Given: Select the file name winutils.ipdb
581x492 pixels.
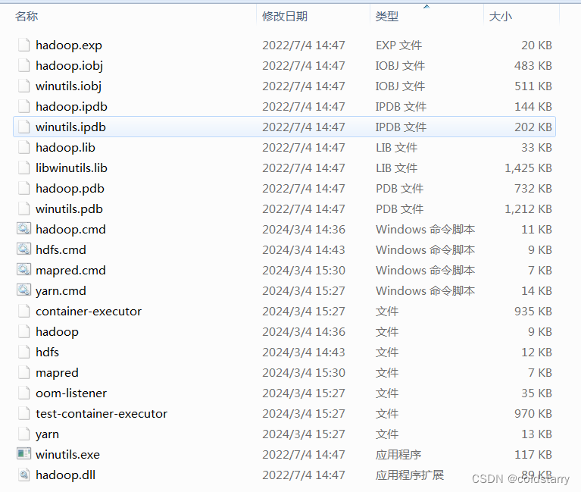Looking at the screenshot, I should click(70, 127).
